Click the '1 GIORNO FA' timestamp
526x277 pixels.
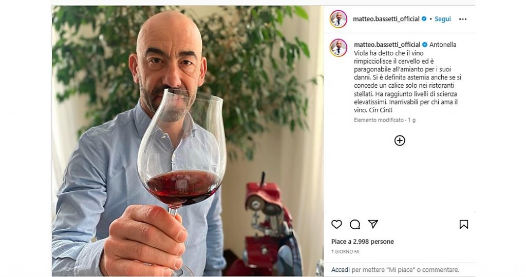[345, 252]
